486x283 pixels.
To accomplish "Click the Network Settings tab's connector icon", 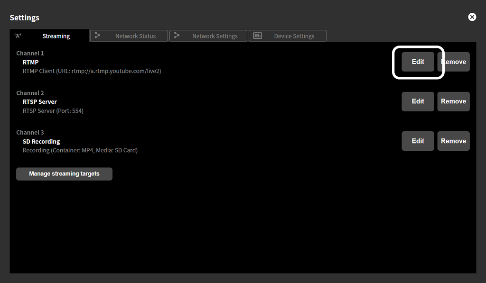I will [177, 35].
